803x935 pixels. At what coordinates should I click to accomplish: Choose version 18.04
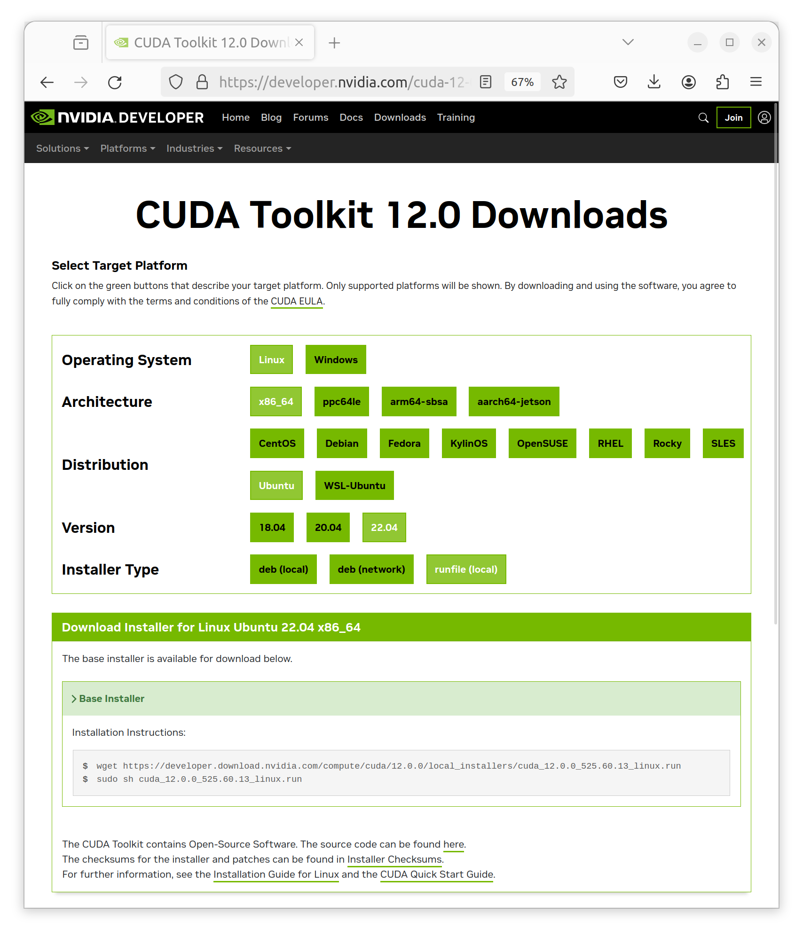click(272, 528)
